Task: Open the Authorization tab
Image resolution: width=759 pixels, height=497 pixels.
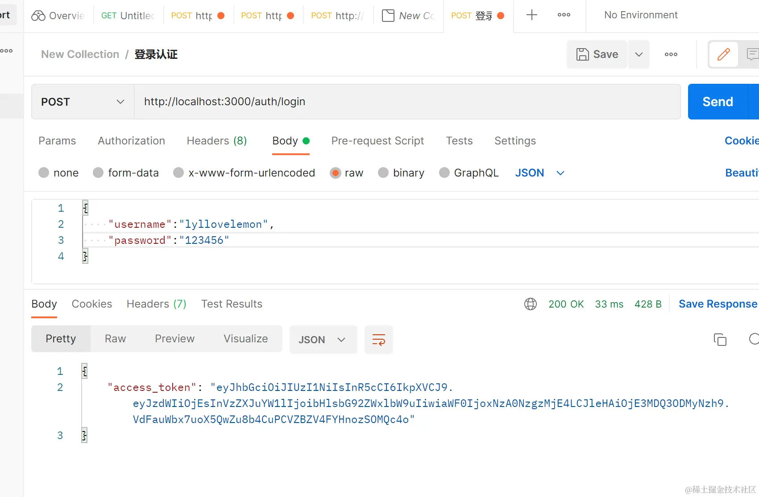Action: (x=132, y=141)
